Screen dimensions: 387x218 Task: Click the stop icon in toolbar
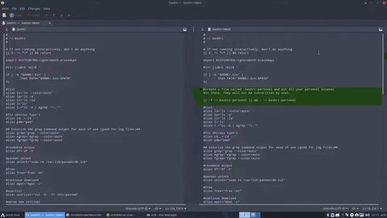click(68, 15)
